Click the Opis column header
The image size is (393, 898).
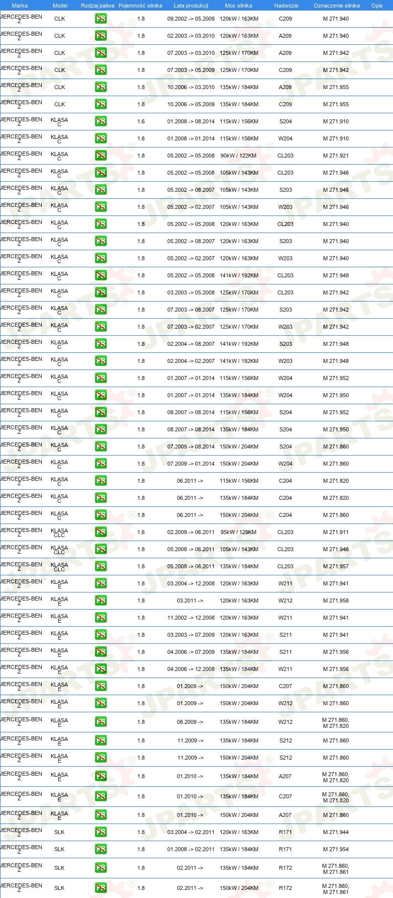pyautogui.click(x=377, y=6)
